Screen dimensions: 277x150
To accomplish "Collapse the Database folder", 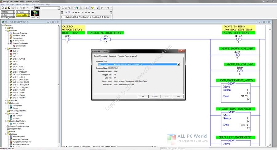I will tap(6, 134).
